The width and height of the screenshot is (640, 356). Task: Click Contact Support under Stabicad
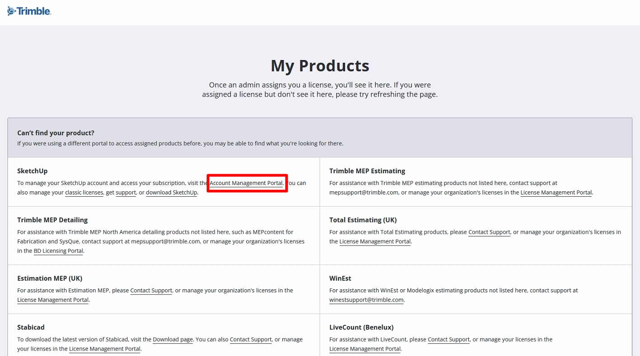point(251,339)
